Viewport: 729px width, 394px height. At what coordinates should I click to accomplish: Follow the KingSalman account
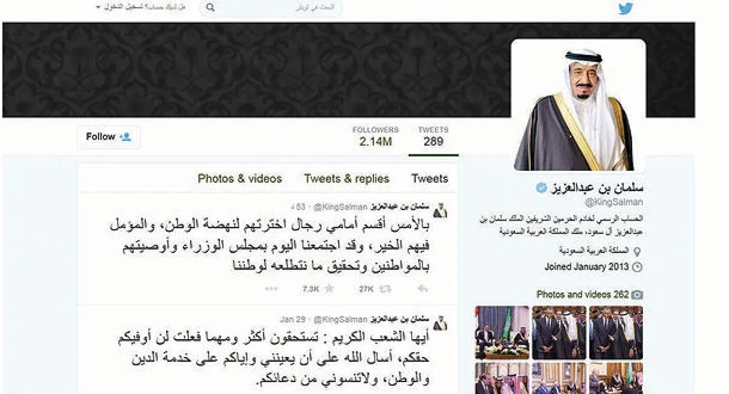click(109, 137)
